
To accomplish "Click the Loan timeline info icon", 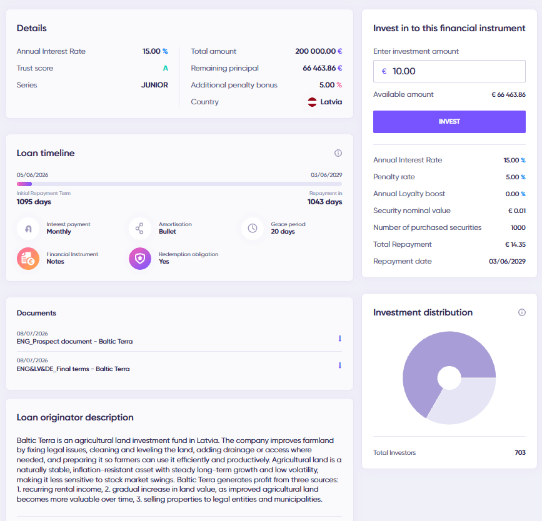I will [x=338, y=153].
